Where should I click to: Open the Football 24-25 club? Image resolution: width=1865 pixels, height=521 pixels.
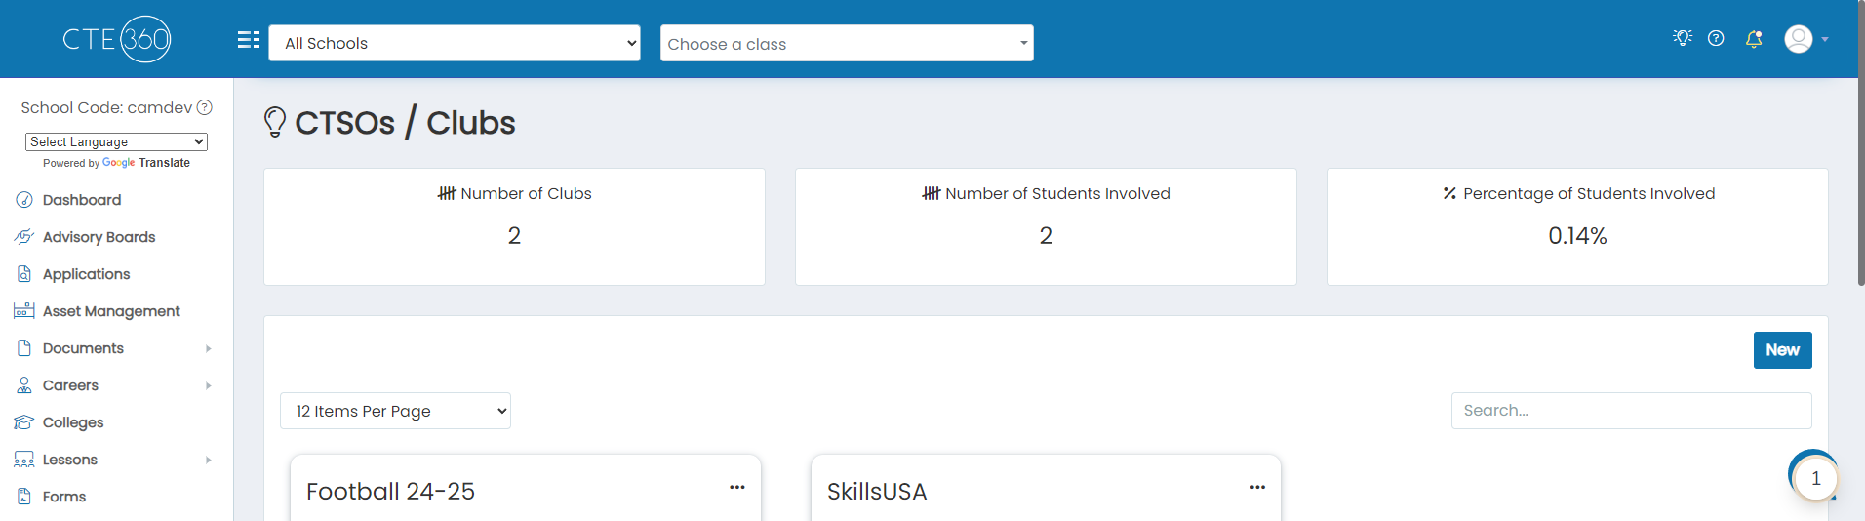tap(390, 491)
